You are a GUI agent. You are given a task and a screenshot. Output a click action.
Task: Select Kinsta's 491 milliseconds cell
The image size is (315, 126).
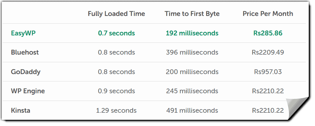(192, 111)
